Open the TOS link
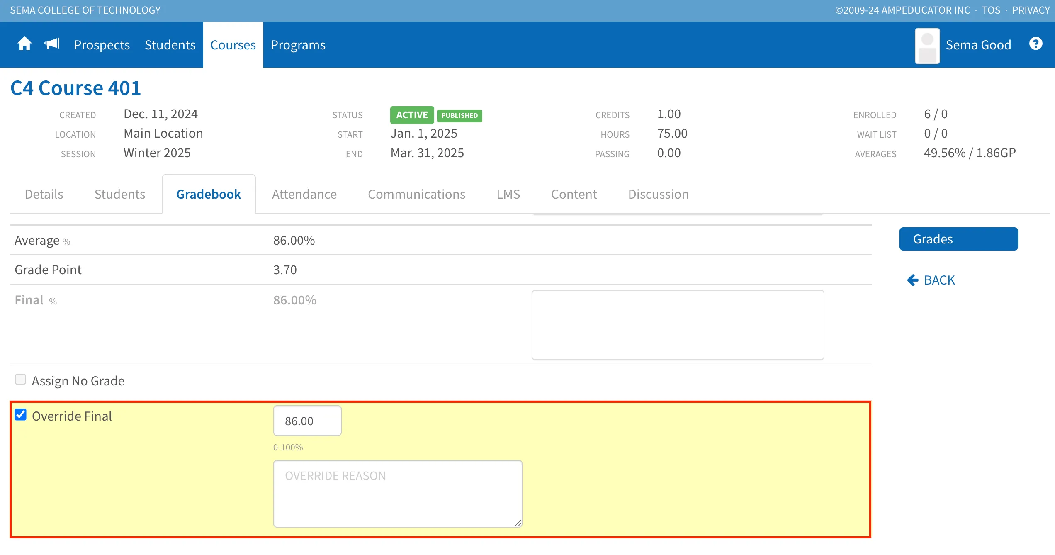The height and width of the screenshot is (555, 1055). point(991,10)
